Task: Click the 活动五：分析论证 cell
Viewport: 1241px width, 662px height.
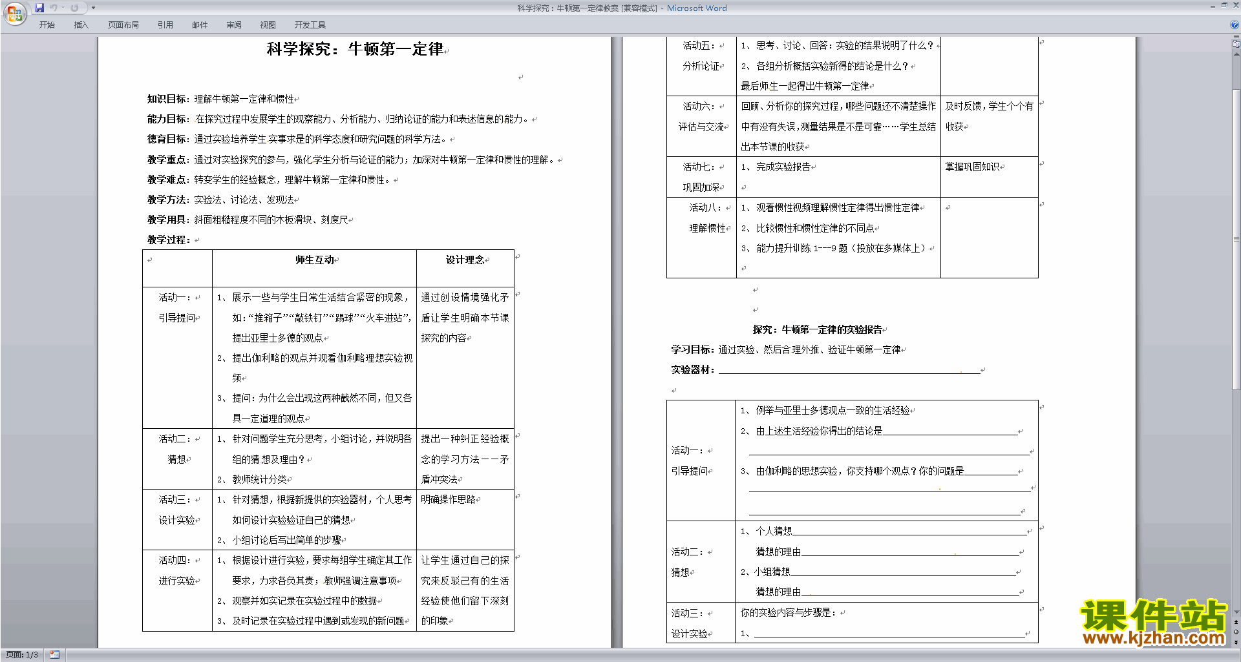Action: tap(701, 65)
